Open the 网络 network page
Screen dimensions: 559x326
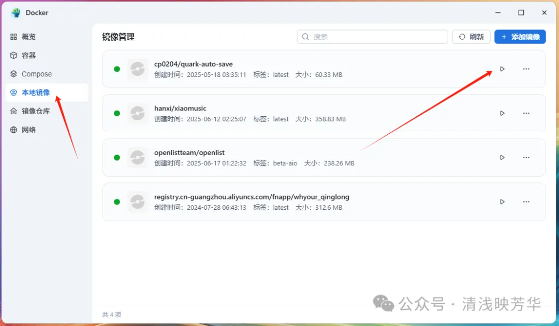(47, 130)
